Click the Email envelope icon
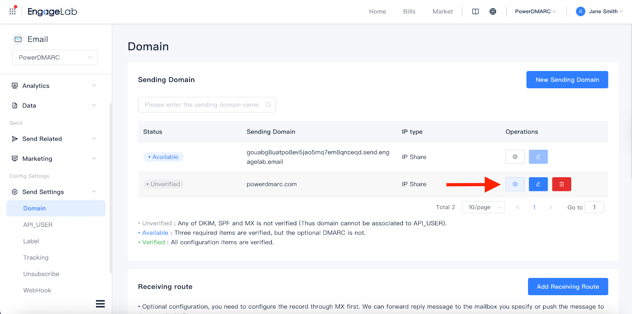Image resolution: width=632 pixels, height=314 pixels. tap(18, 39)
